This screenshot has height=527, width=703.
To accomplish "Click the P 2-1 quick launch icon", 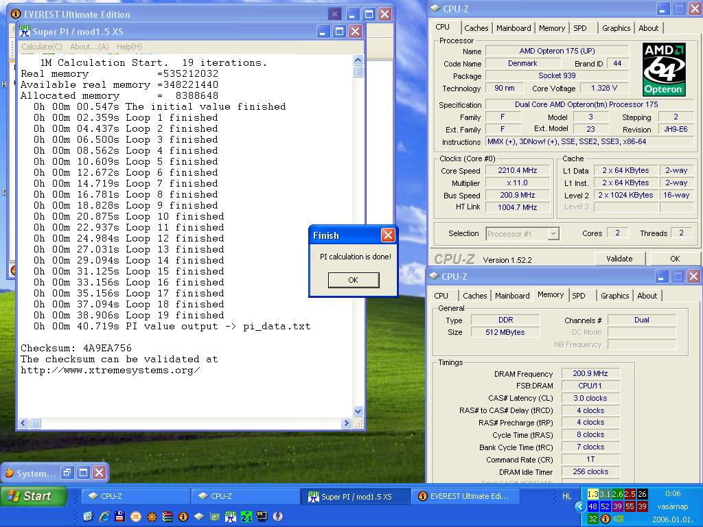I will (x=246, y=516).
